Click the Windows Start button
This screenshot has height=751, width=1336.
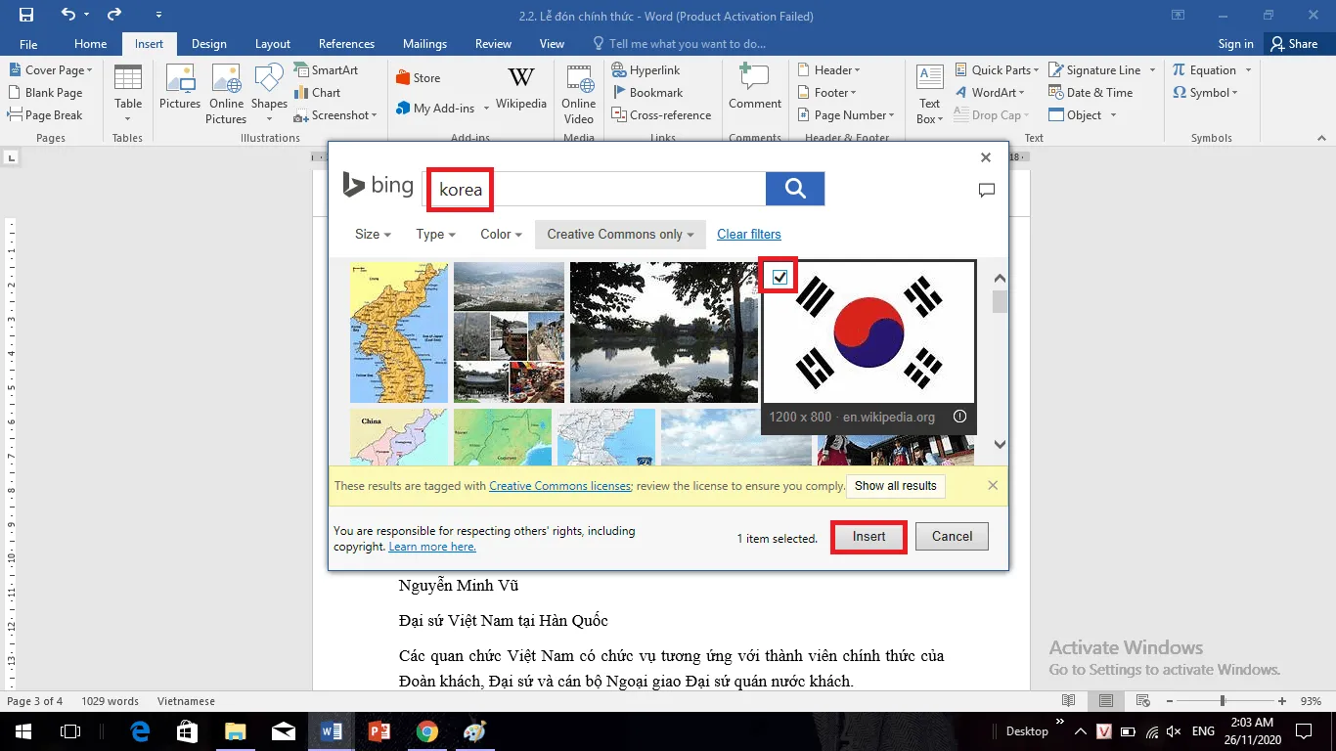point(23,730)
